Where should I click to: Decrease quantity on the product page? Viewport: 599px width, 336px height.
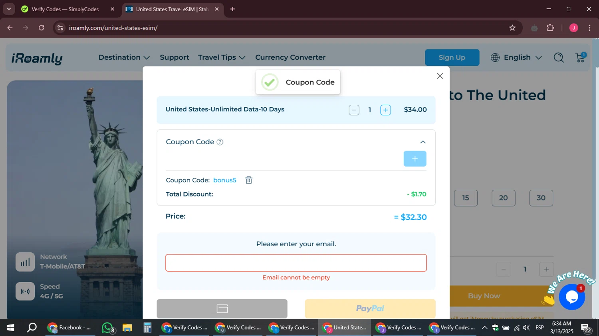tap(504, 269)
